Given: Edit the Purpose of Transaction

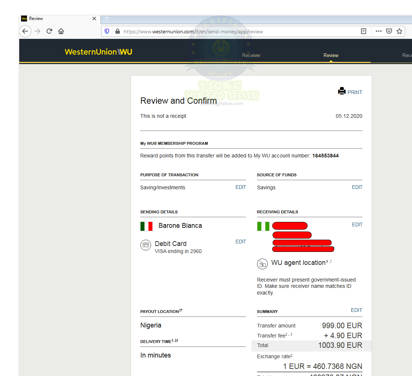Looking at the screenshot, I should pos(240,187).
